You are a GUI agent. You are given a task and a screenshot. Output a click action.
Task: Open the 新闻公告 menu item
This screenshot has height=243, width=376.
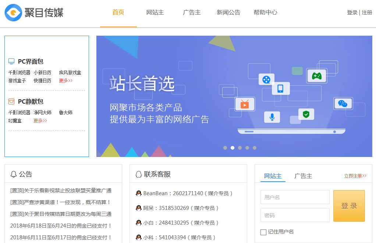(x=228, y=12)
